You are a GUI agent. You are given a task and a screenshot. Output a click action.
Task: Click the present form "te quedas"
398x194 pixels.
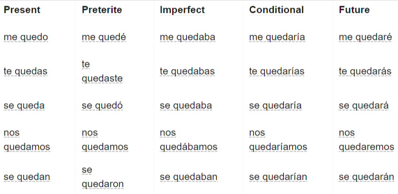click(x=26, y=71)
